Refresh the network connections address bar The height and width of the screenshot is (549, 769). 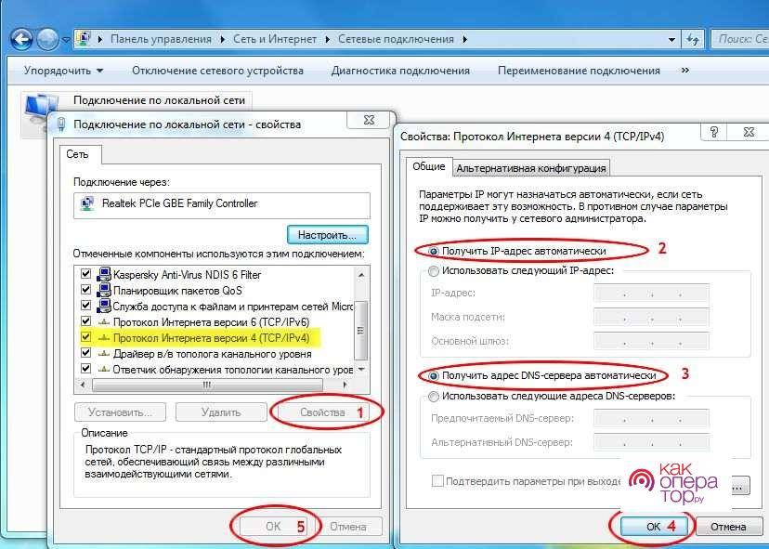693,39
